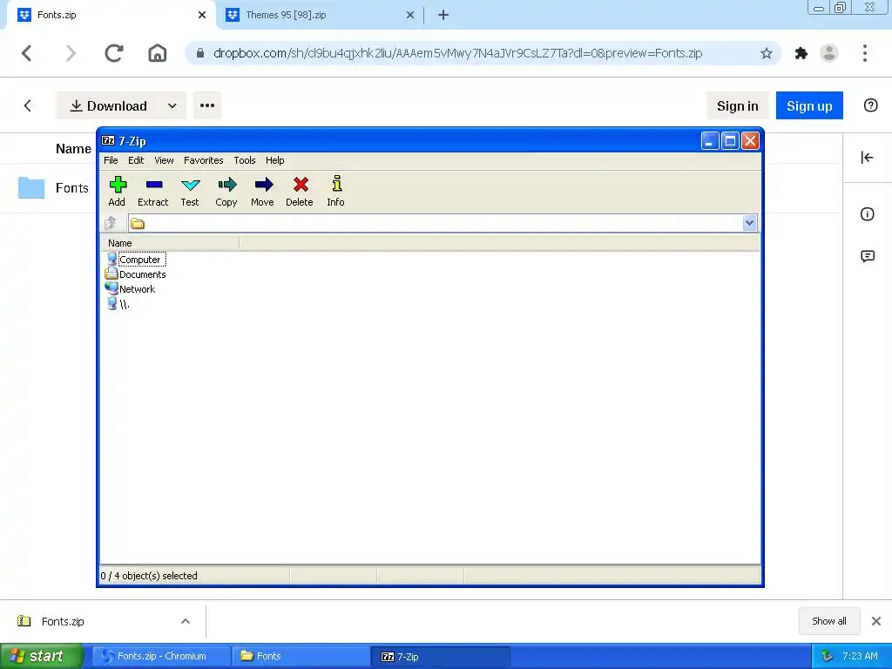This screenshot has width=892, height=669.
Task: Select the Network entry in list
Action: point(131,289)
